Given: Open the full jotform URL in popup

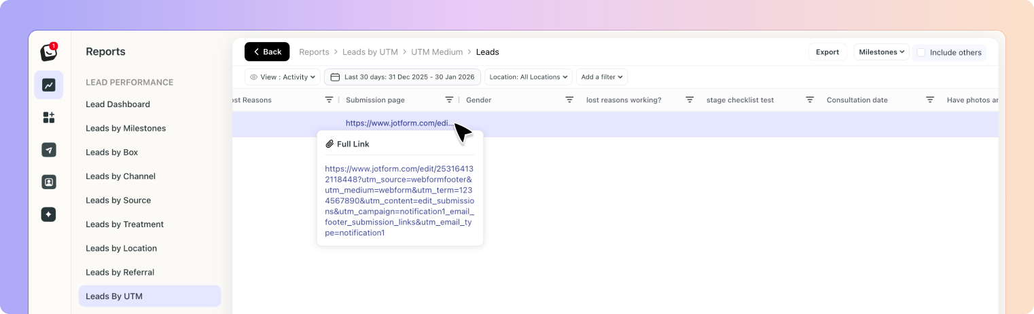Looking at the screenshot, I should point(399,201).
